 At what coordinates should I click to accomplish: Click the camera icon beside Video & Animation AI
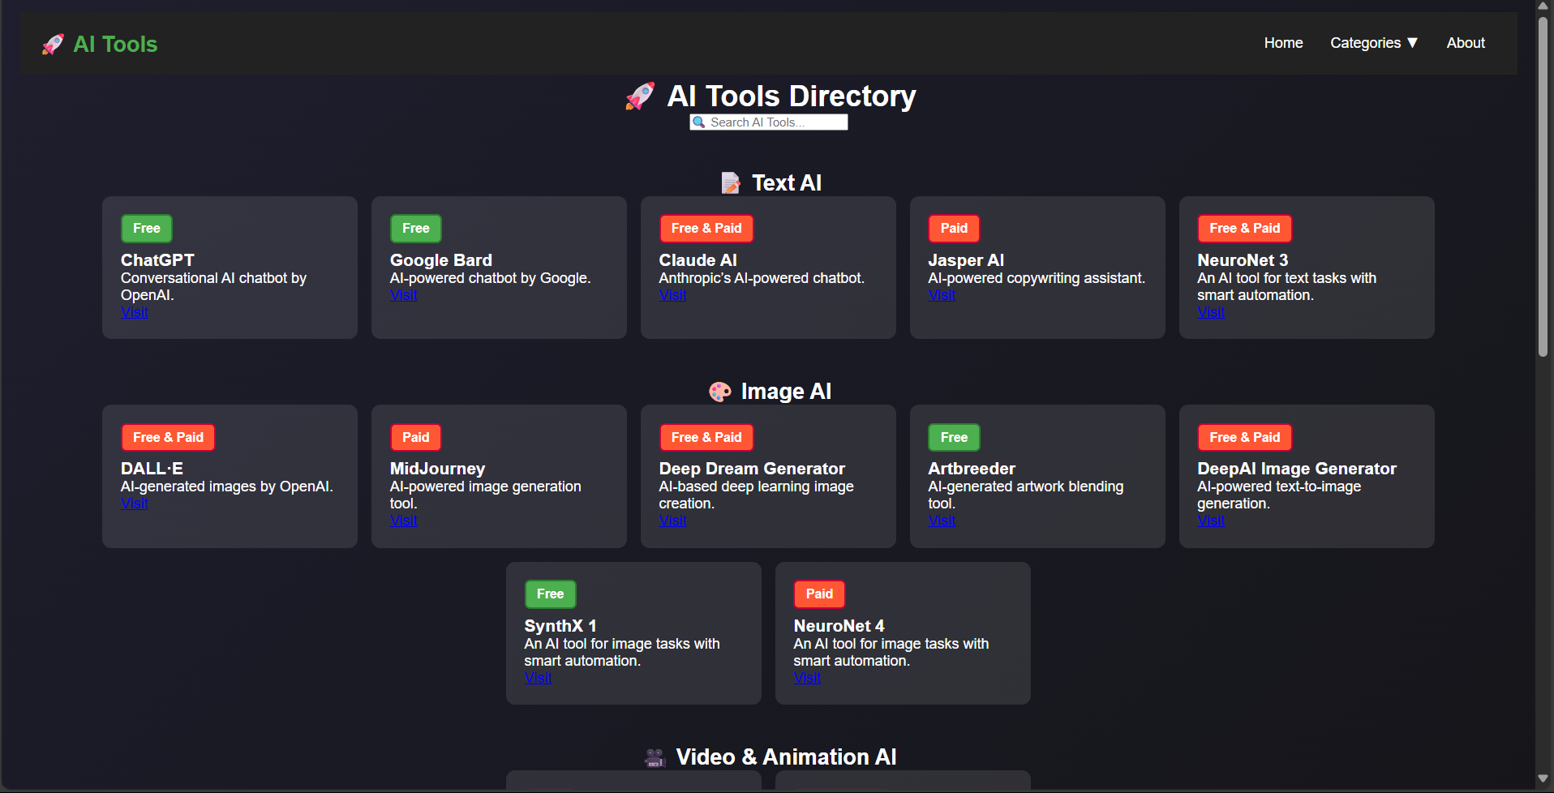(655, 757)
